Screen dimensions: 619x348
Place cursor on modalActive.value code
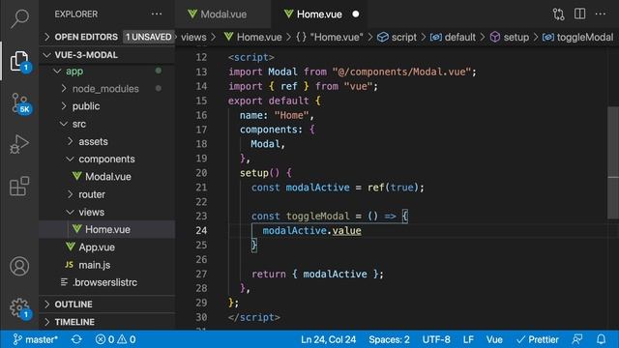311,230
